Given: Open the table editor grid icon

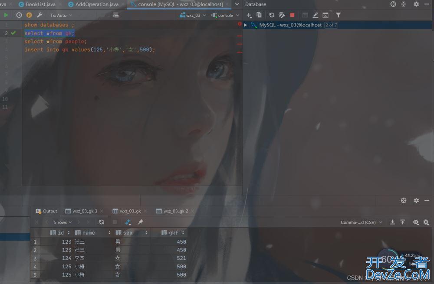Looking at the screenshot, I should (305, 15).
